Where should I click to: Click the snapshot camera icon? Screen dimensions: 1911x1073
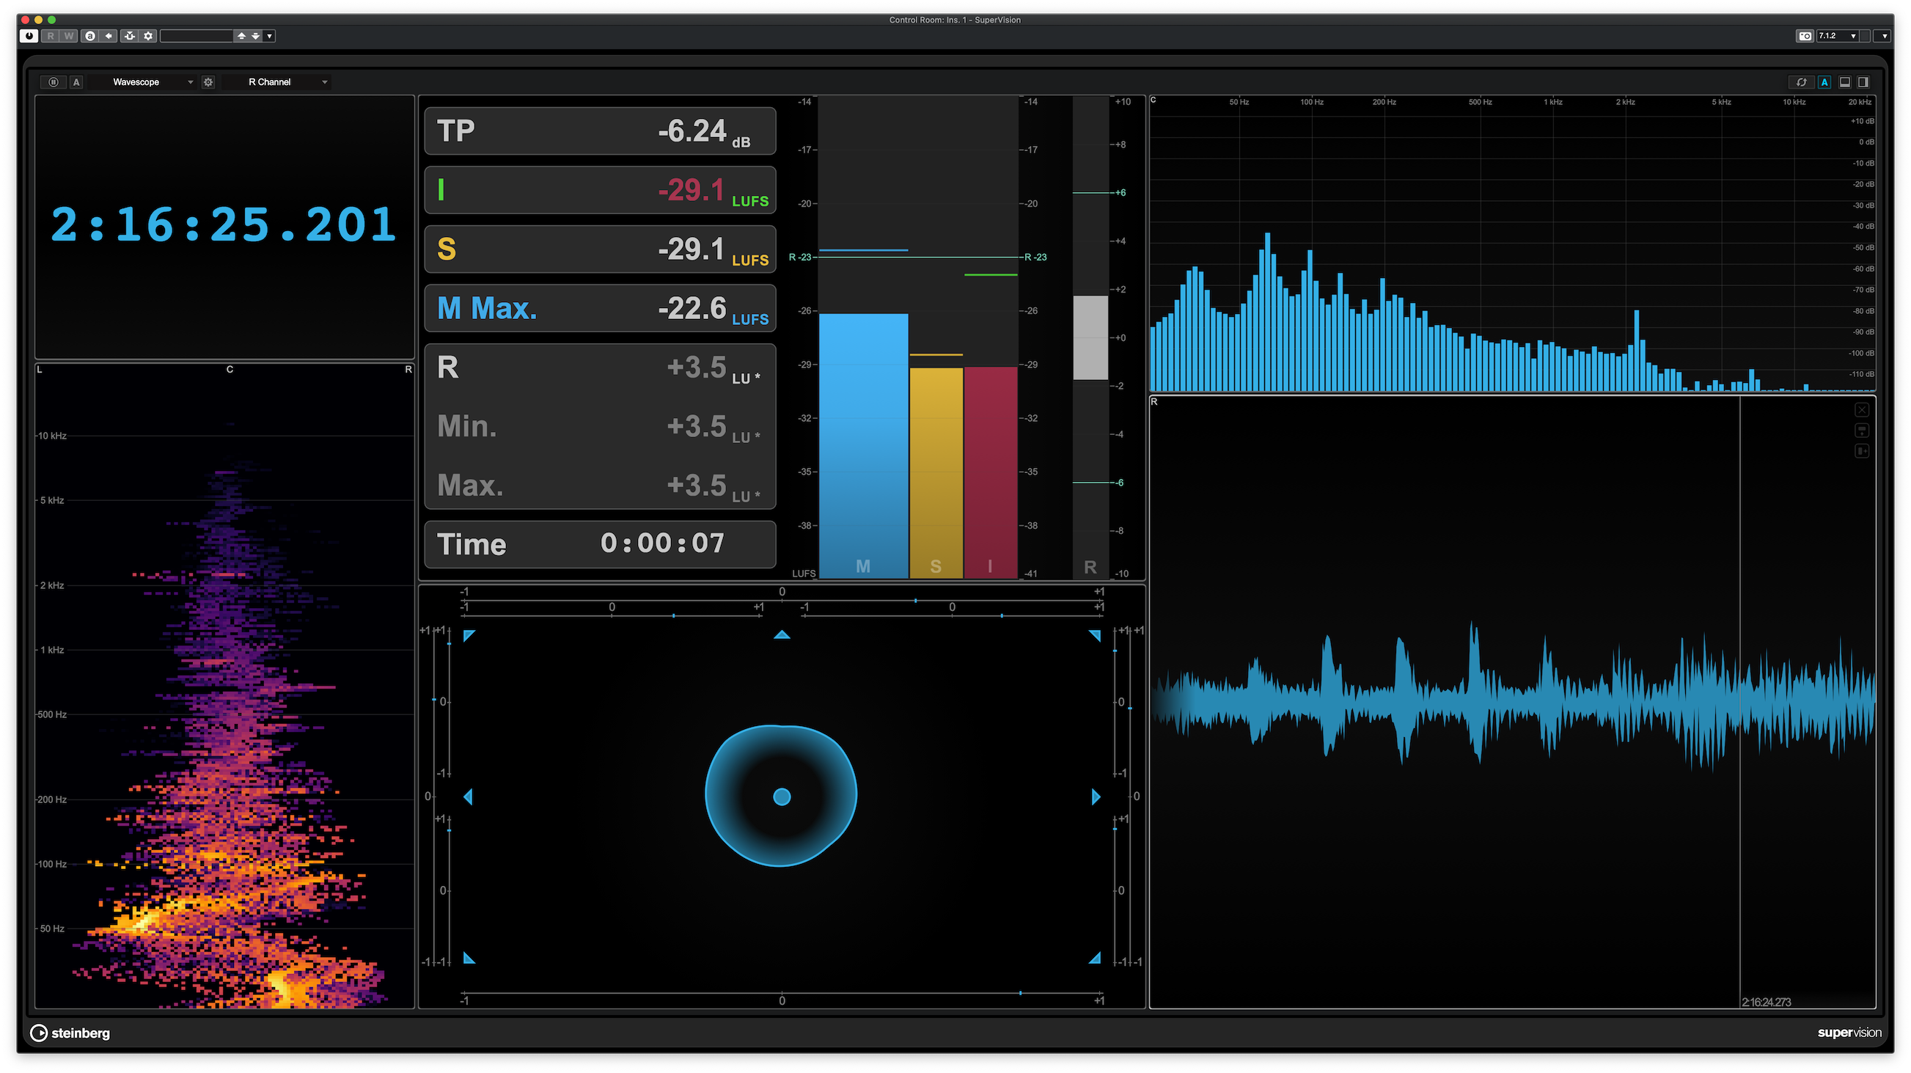1805,36
